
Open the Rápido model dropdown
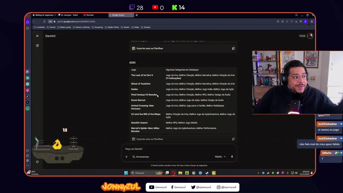pyautogui.click(x=220, y=157)
